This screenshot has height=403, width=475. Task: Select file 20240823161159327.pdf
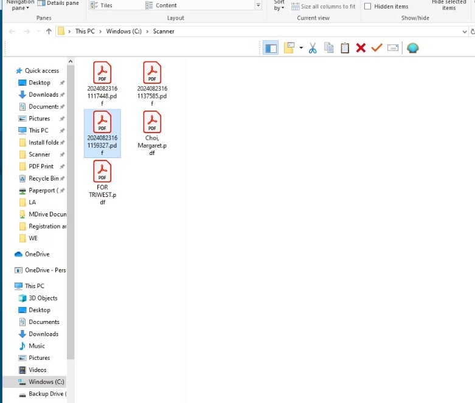[x=102, y=133]
